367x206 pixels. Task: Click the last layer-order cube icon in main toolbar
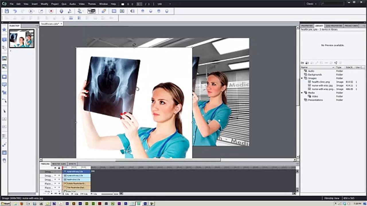click(x=167, y=11)
